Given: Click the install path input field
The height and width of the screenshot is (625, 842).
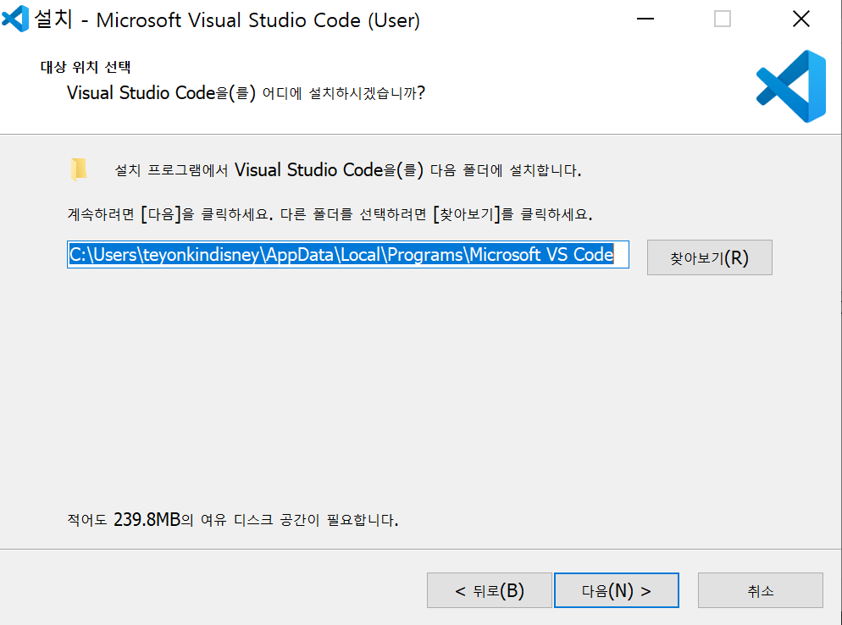Looking at the screenshot, I should (348, 255).
